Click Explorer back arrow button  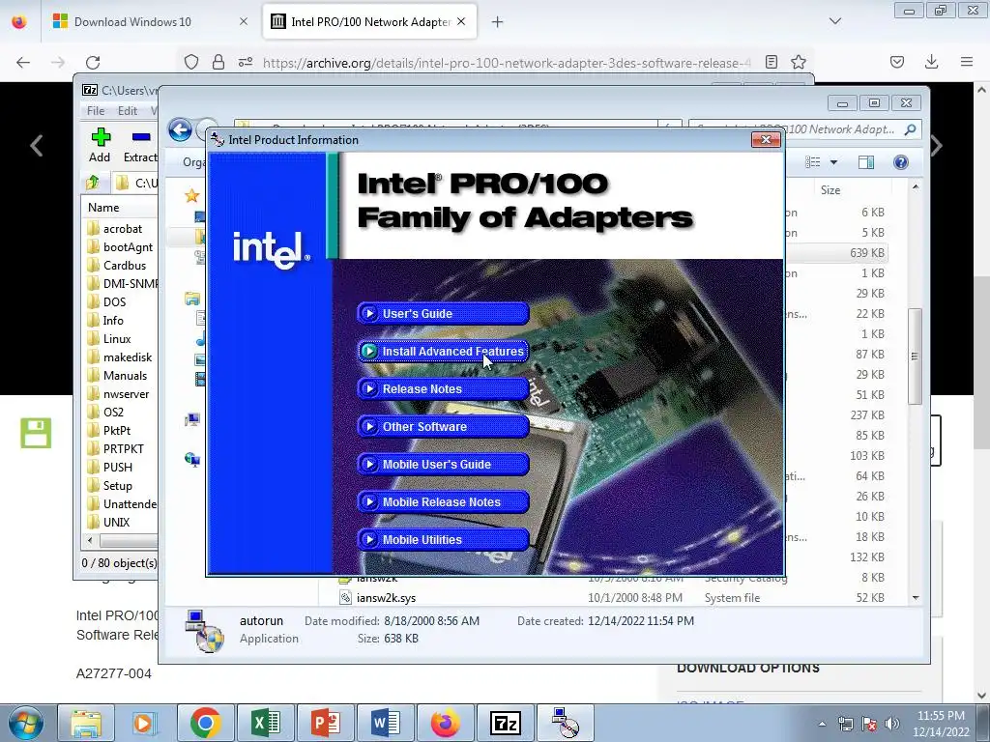(x=181, y=130)
